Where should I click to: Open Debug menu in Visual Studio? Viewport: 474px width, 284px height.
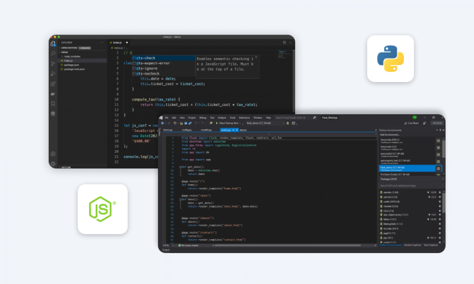click(203, 118)
